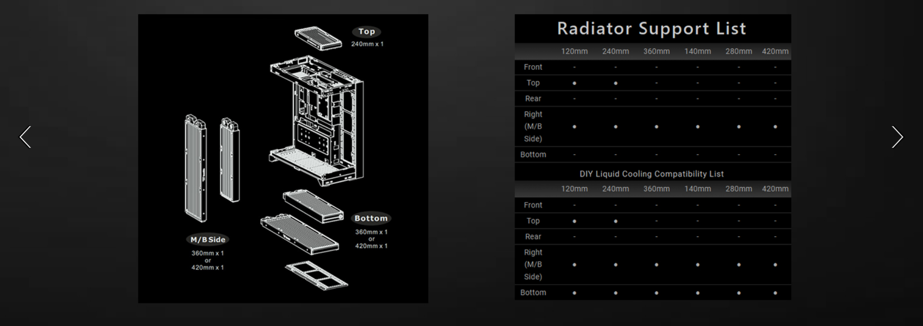Advance to the next slide arrow
The height and width of the screenshot is (326, 923).
coord(897,137)
